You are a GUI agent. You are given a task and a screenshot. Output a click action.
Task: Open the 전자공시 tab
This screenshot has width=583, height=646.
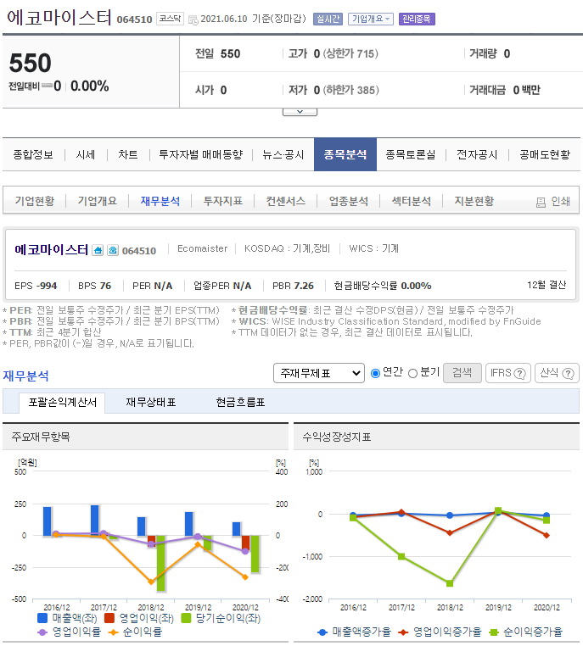click(477, 154)
